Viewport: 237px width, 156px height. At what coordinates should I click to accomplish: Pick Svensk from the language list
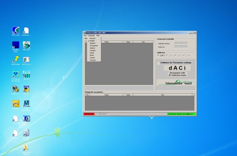pos(94,58)
